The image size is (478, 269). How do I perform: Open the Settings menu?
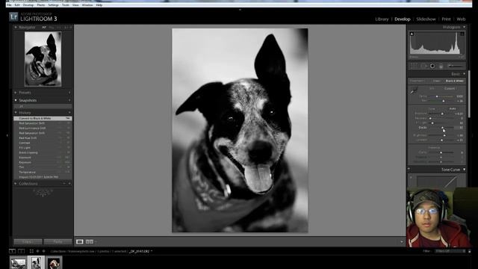(53, 5)
